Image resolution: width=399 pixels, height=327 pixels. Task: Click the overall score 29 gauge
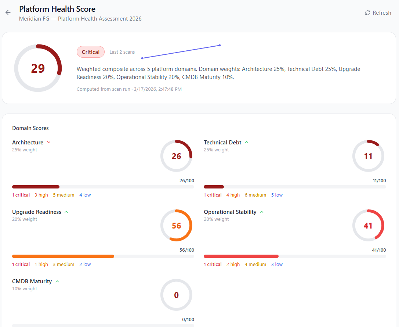[x=38, y=68]
